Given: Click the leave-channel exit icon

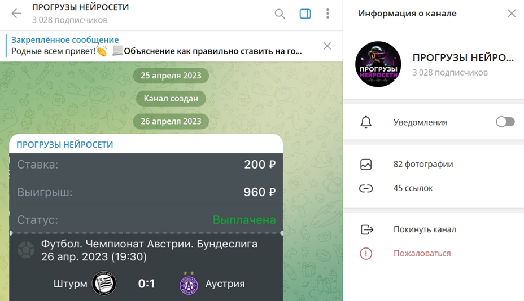Looking at the screenshot, I should [366, 229].
